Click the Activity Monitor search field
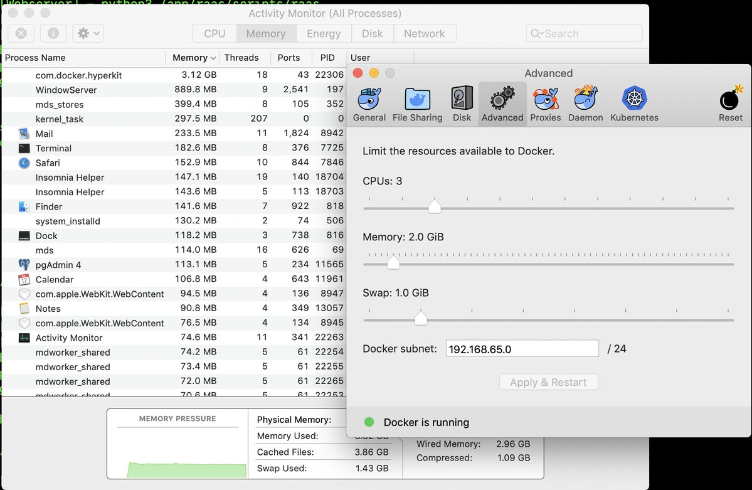 click(x=584, y=34)
